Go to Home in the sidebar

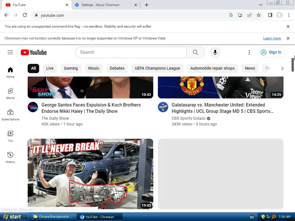(10, 72)
